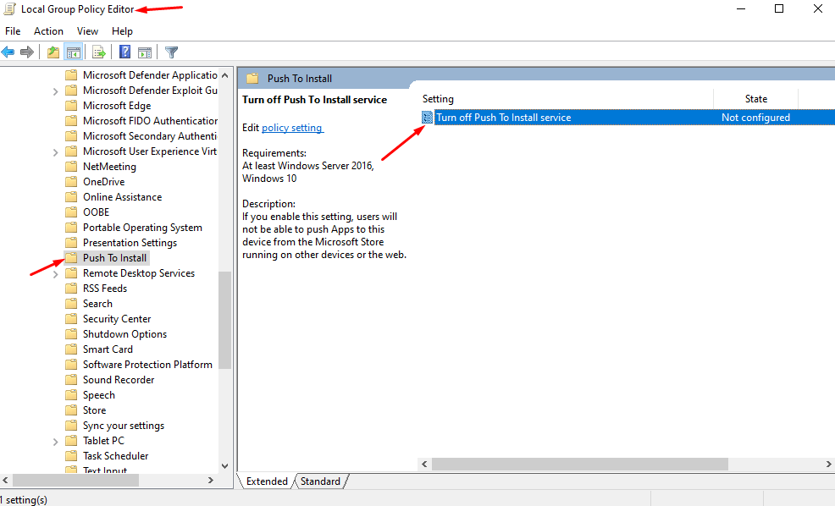Click the Forward arrow toolbar icon

[x=27, y=52]
